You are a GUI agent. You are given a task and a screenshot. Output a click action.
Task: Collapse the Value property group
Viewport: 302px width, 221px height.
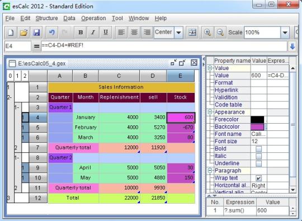[x=210, y=68]
